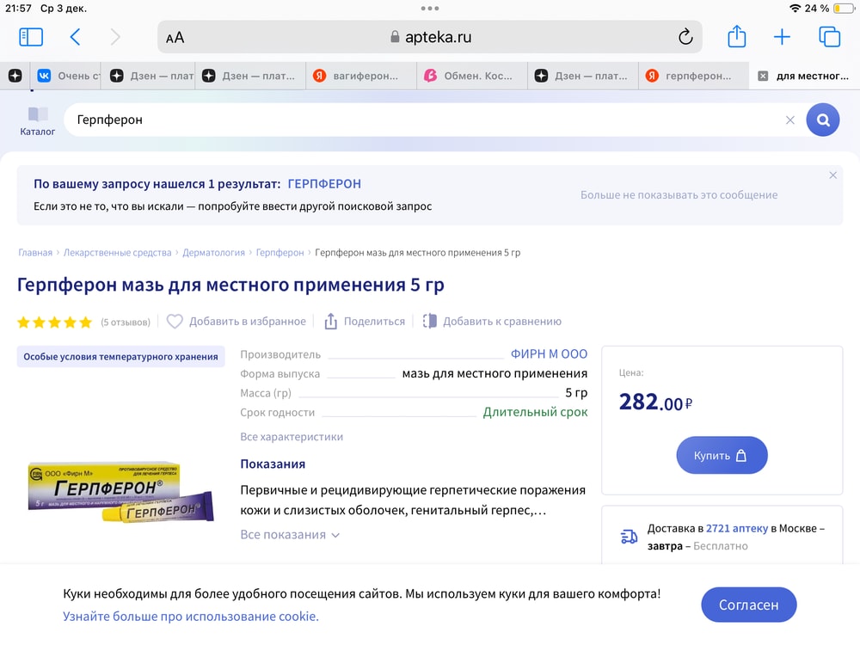This screenshot has width=860, height=645.
Task: Go back to previous page
Action: [x=75, y=37]
